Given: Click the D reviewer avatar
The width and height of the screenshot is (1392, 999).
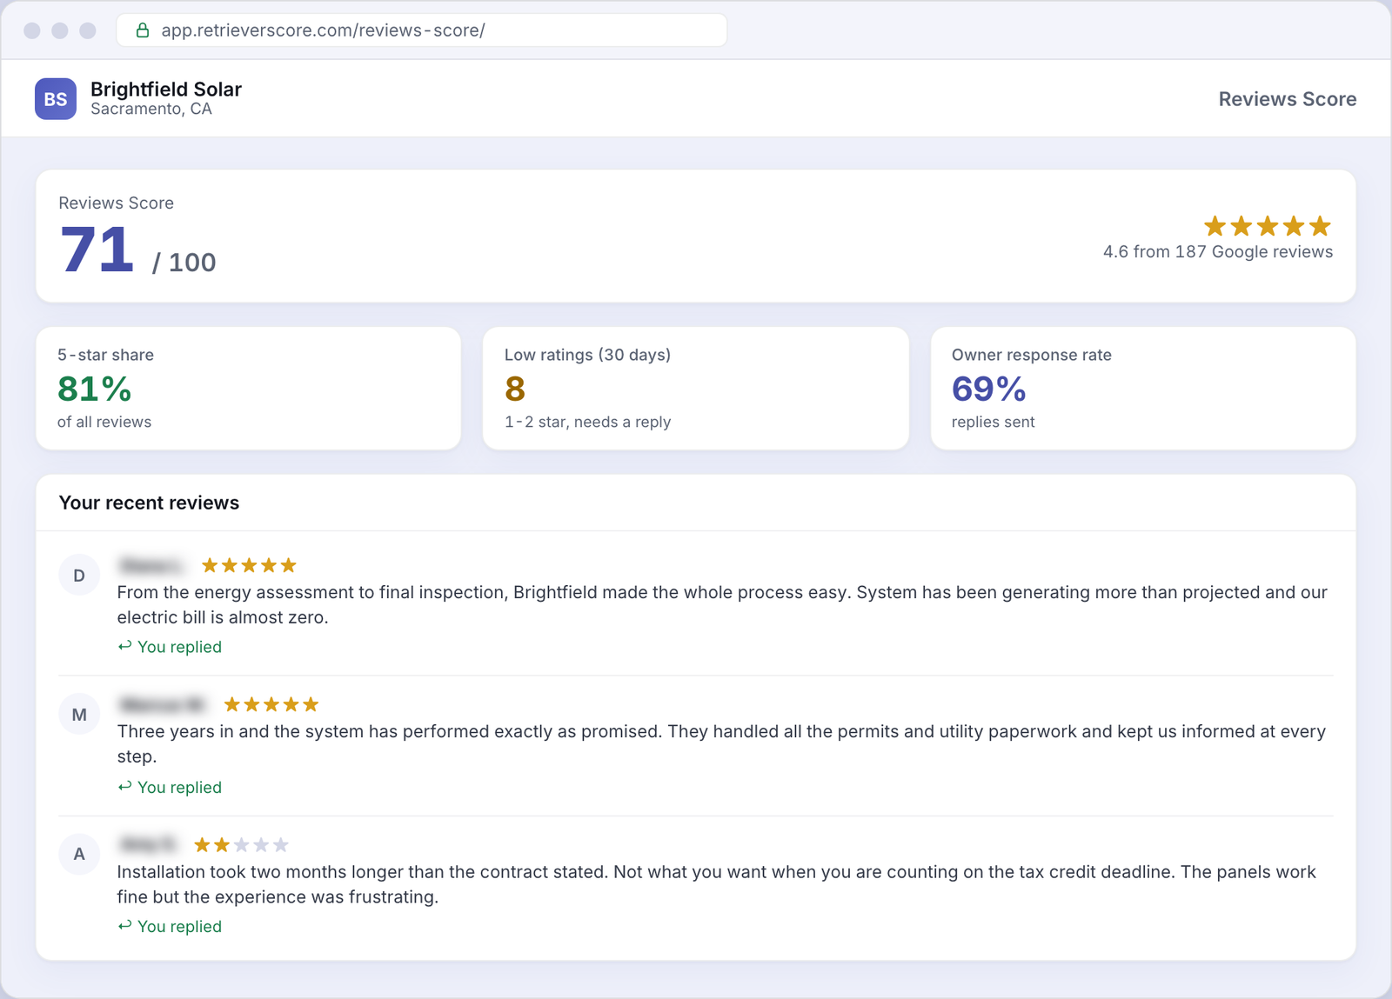Looking at the screenshot, I should (x=79, y=576).
